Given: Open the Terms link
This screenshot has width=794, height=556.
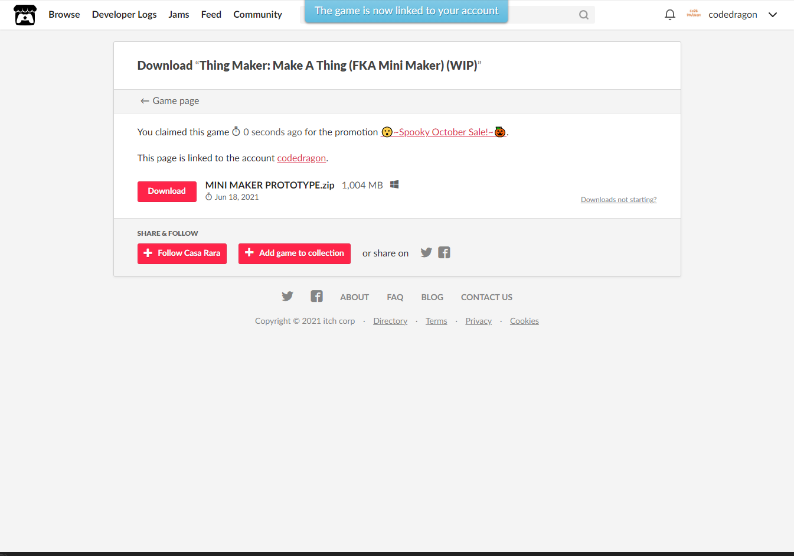Looking at the screenshot, I should coord(436,321).
